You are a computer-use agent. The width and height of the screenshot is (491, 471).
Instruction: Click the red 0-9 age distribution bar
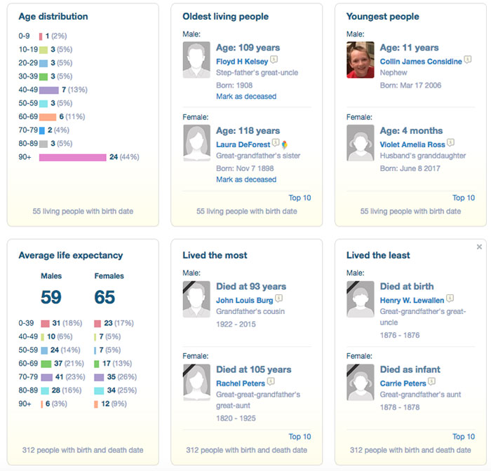click(x=41, y=36)
